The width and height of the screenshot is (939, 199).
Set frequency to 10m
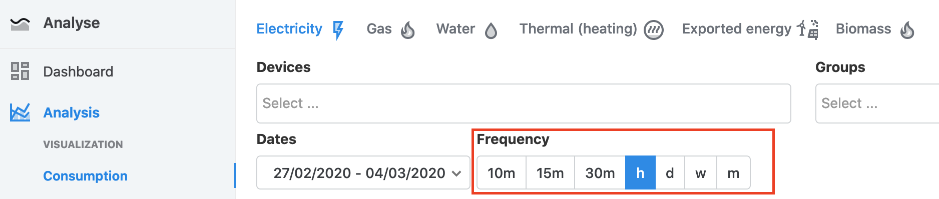pyautogui.click(x=502, y=173)
